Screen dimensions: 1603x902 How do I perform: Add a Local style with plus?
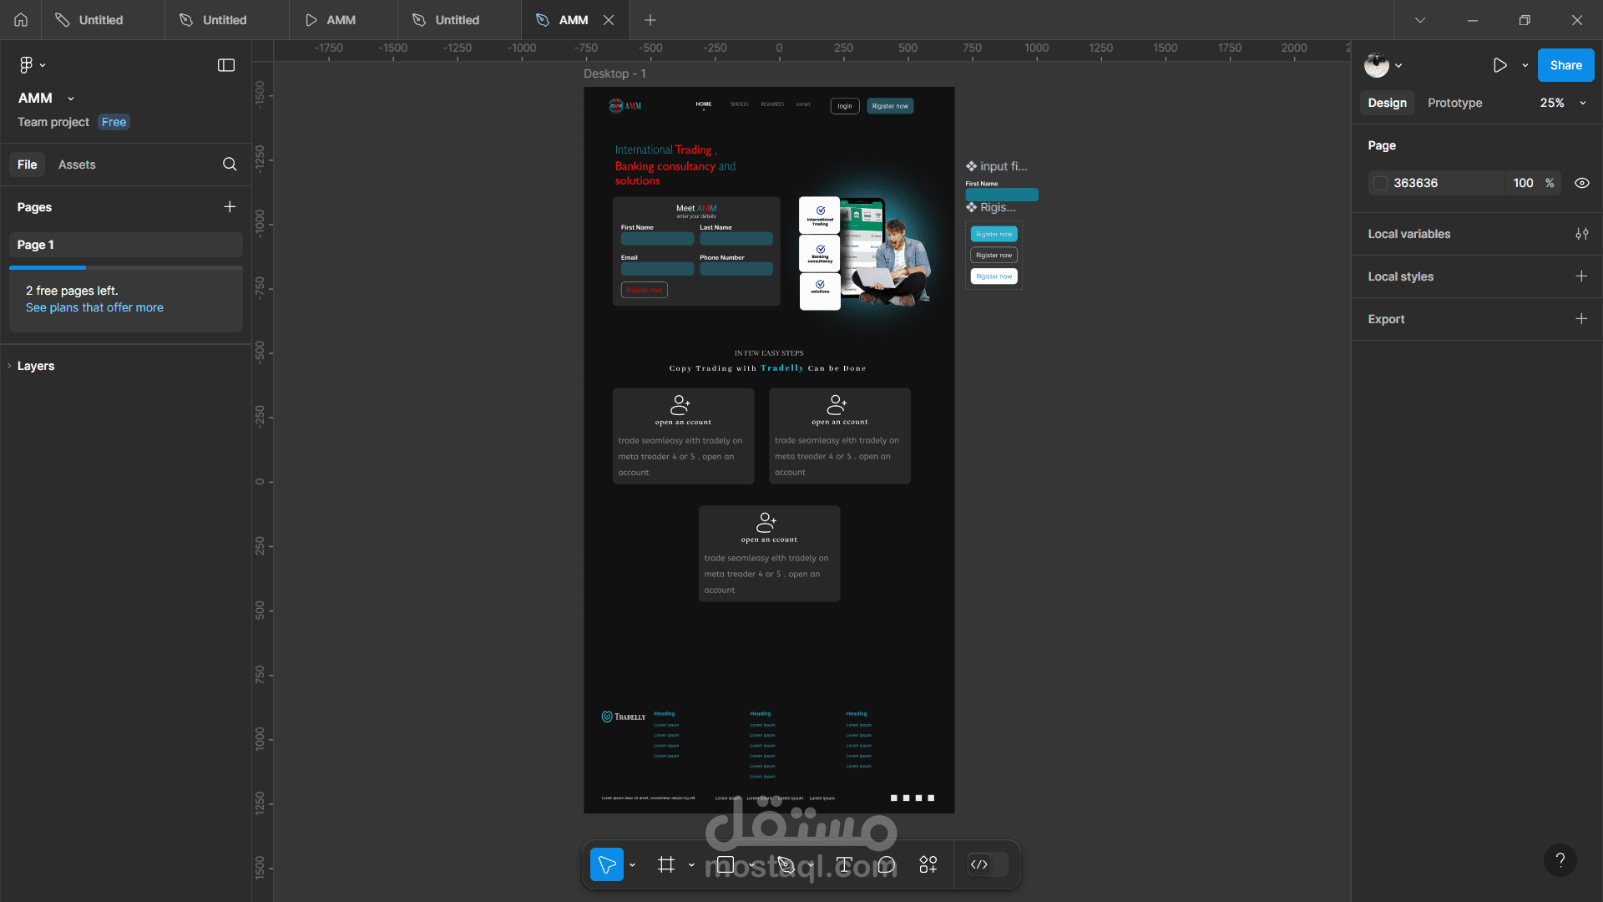click(x=1581, y=276)
